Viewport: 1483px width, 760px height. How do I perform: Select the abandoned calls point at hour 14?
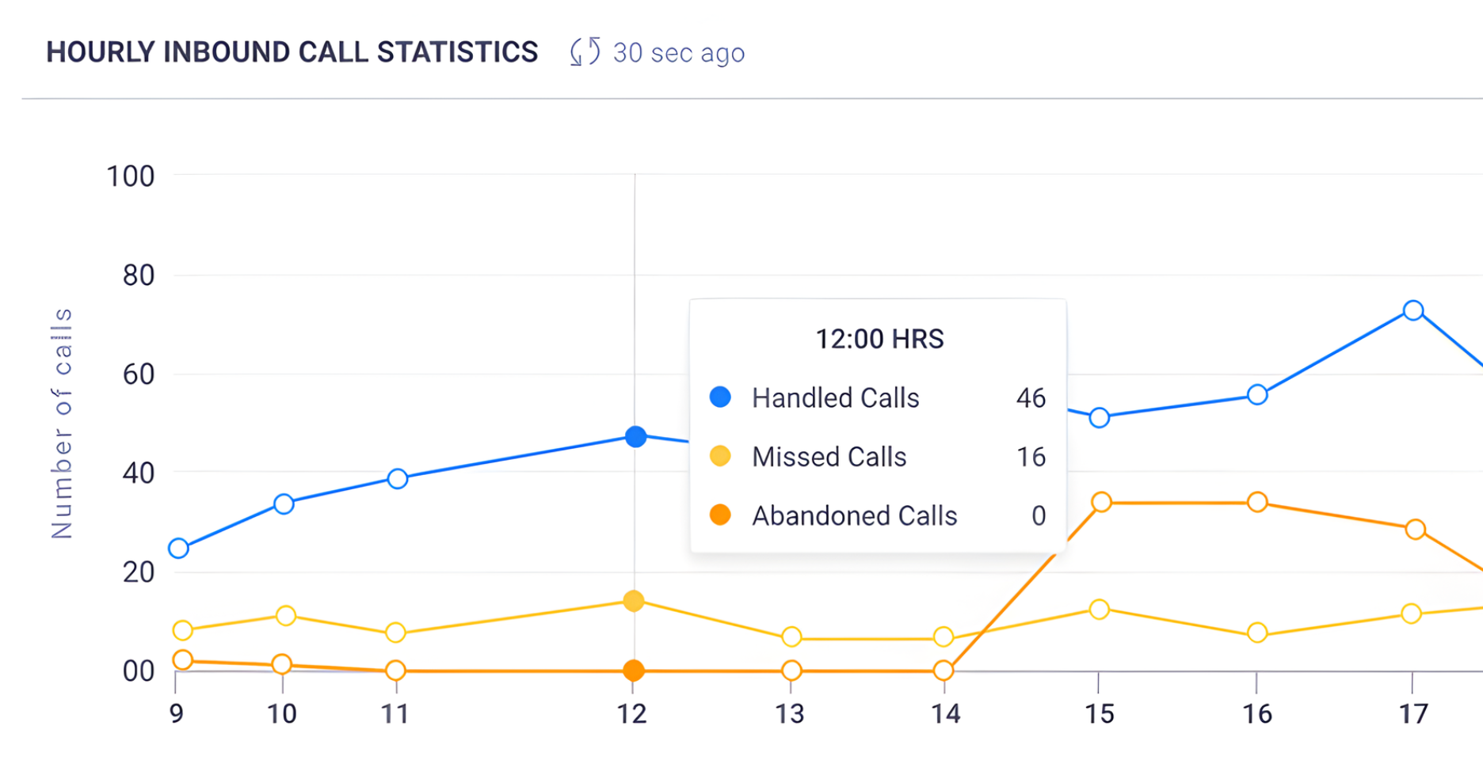[x=944, y=671]
